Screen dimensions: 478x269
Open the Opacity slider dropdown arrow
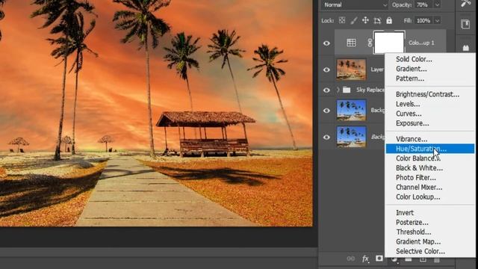[x=437, y=5]
